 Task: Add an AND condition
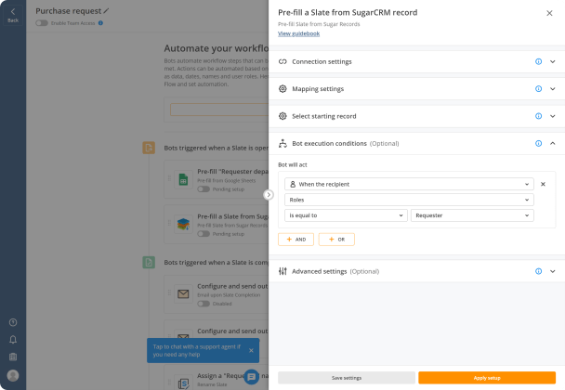click(296, 240)
